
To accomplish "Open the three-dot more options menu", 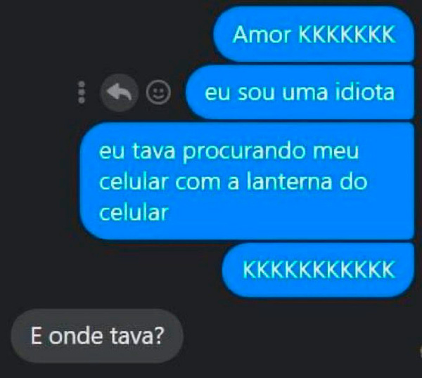I will click(82, 92).
